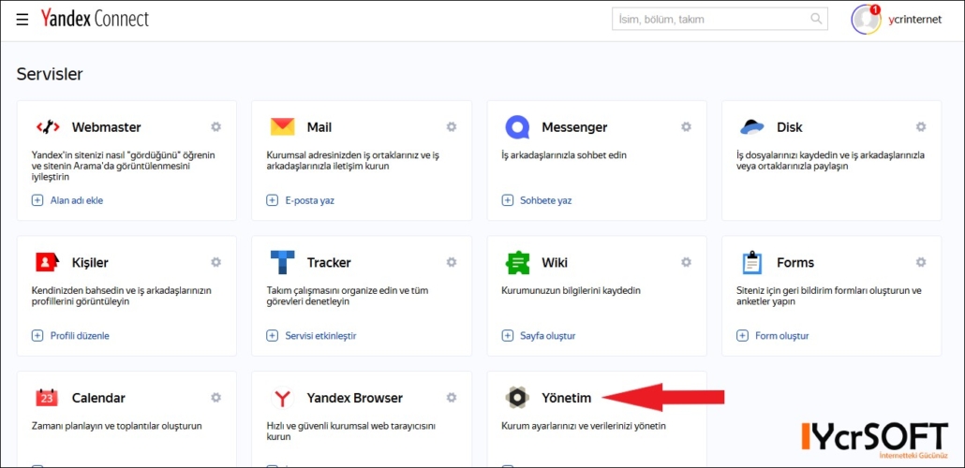Open the hamburger menu next to Yandex Connect

pyautogui.click(x=22, y=20)
